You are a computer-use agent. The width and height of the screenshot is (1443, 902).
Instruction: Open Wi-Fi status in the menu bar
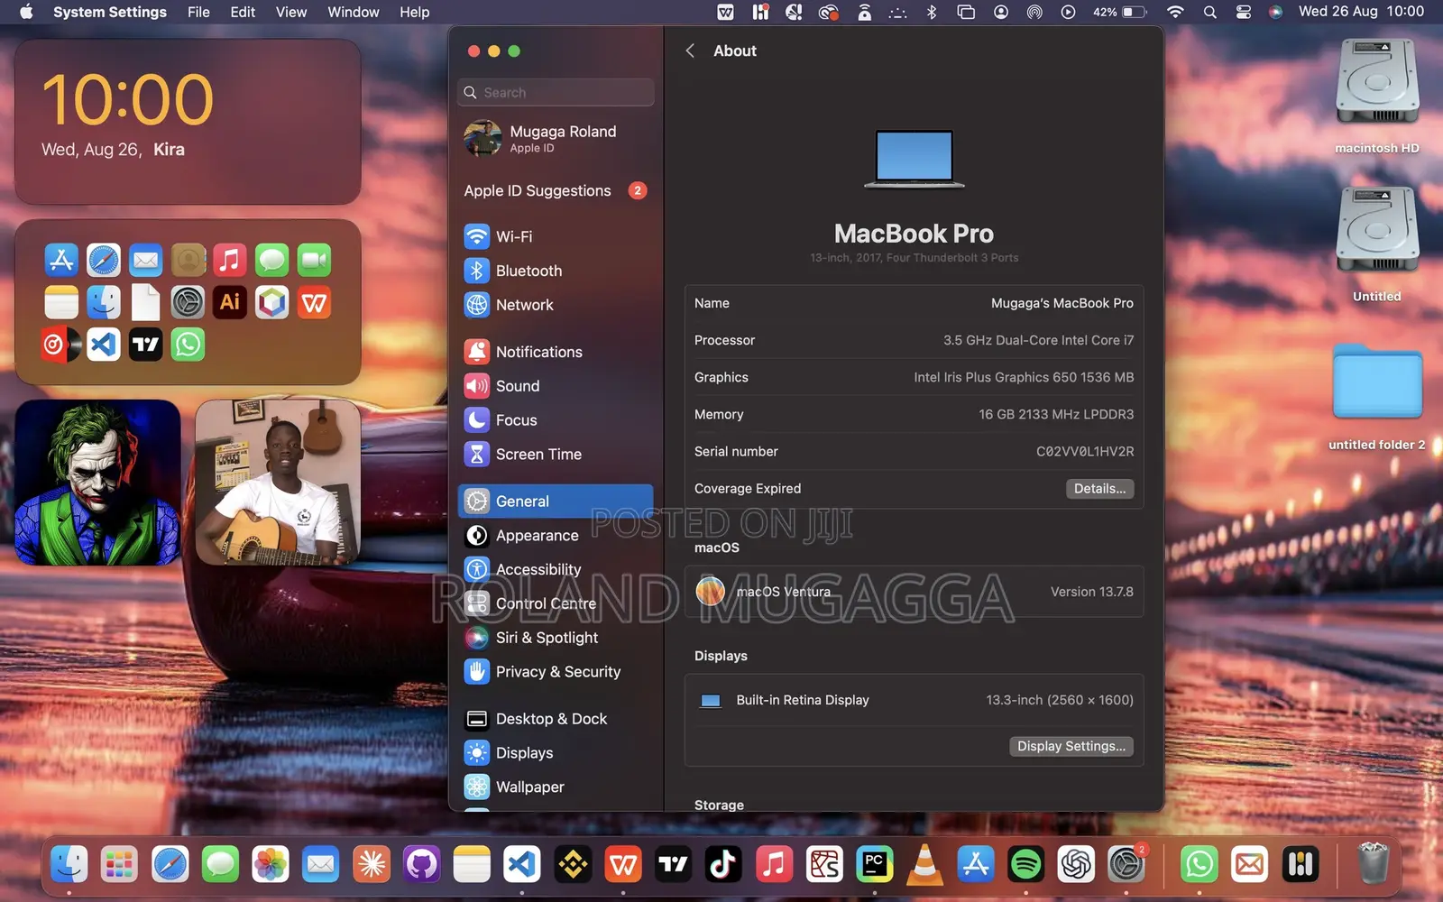[1175, 13]
